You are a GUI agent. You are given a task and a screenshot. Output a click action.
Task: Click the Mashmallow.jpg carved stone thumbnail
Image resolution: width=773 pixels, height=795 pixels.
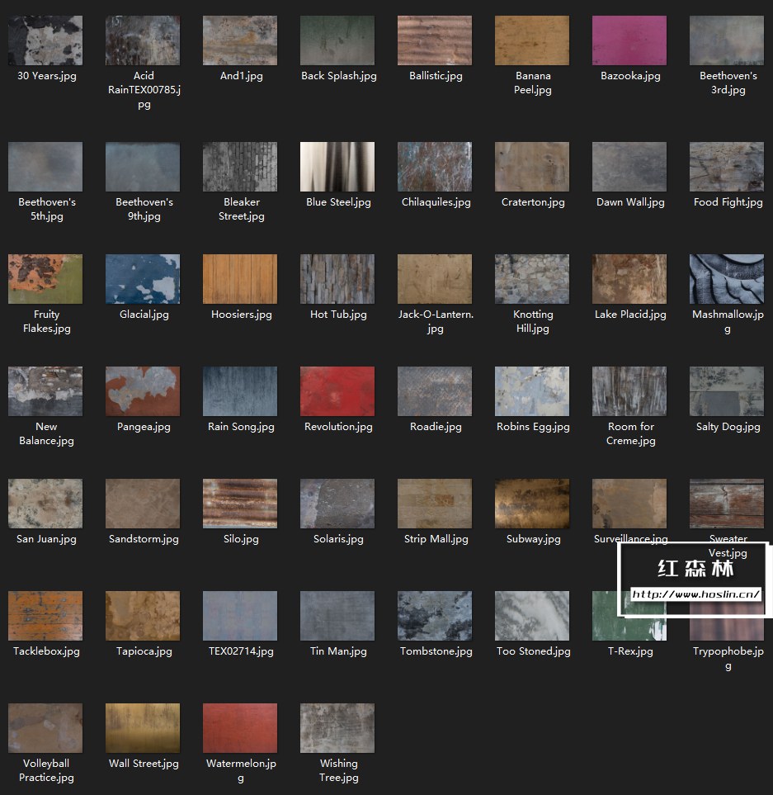(727, 279)
